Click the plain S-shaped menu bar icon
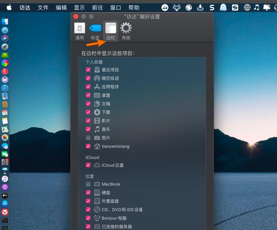277x230 pixels. (212, 8)
